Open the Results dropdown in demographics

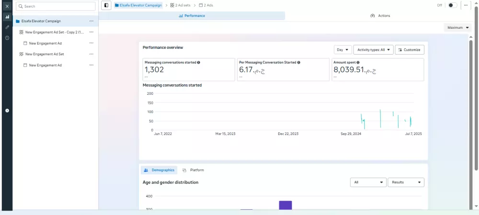[x=406, y=182]
